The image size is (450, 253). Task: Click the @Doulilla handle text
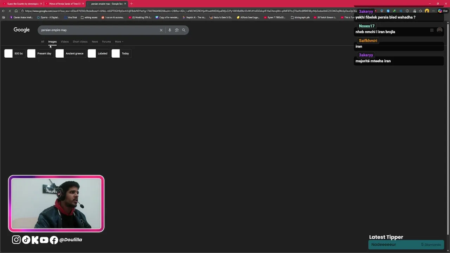click(71, 240)
